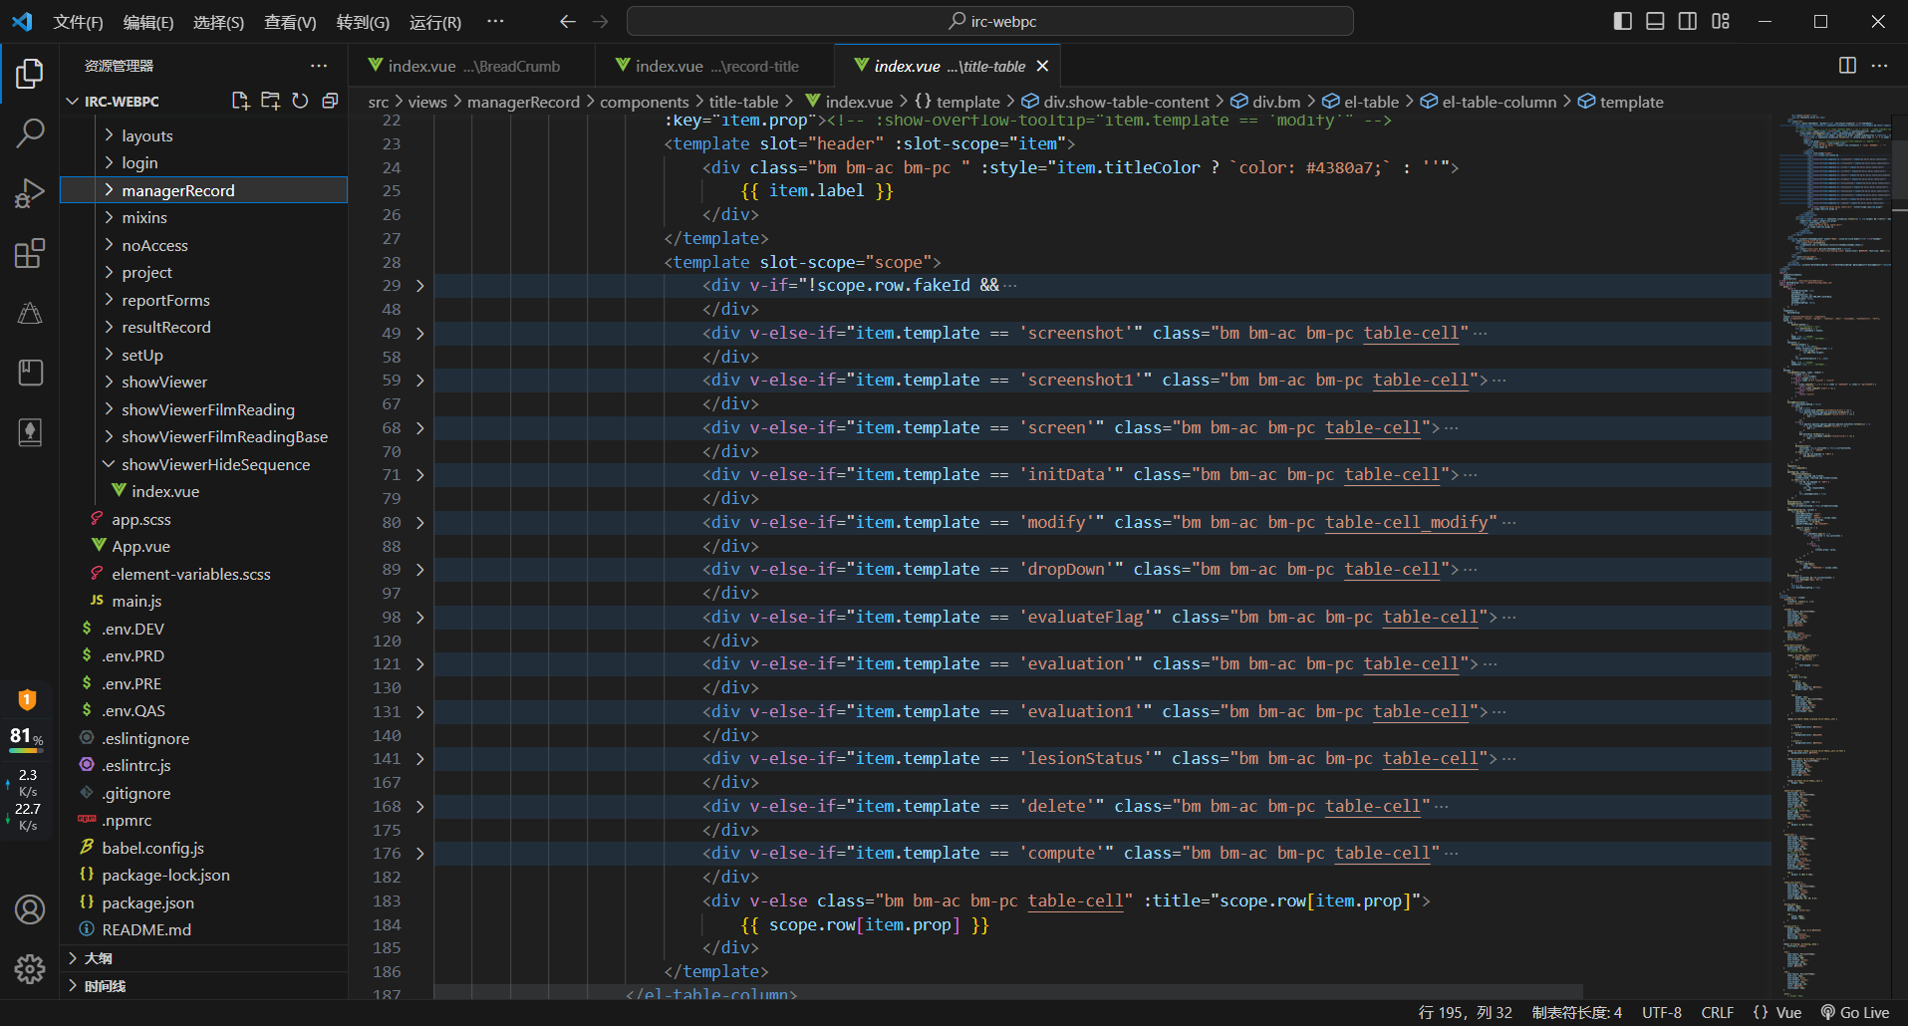Unfold the code region at line 29
The image size is (1908, 1026).
(x=420, y=286)
